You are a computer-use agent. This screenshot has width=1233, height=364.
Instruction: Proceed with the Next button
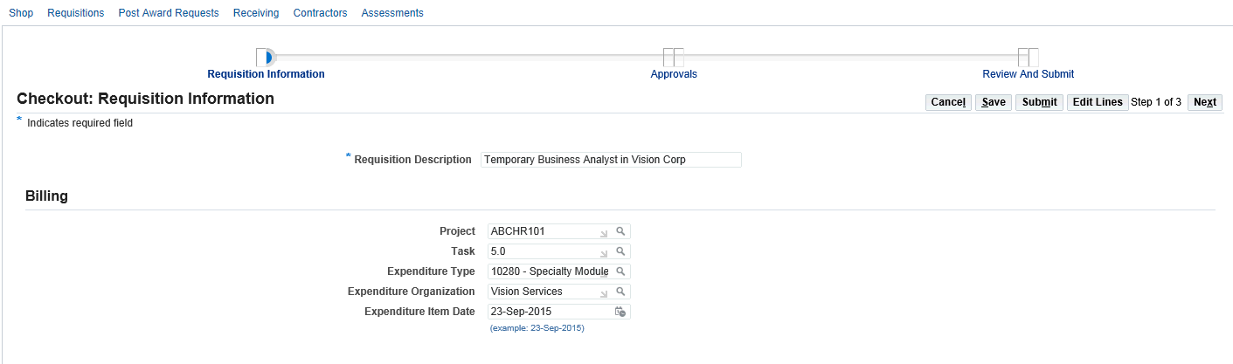[x=1204, y=102]
